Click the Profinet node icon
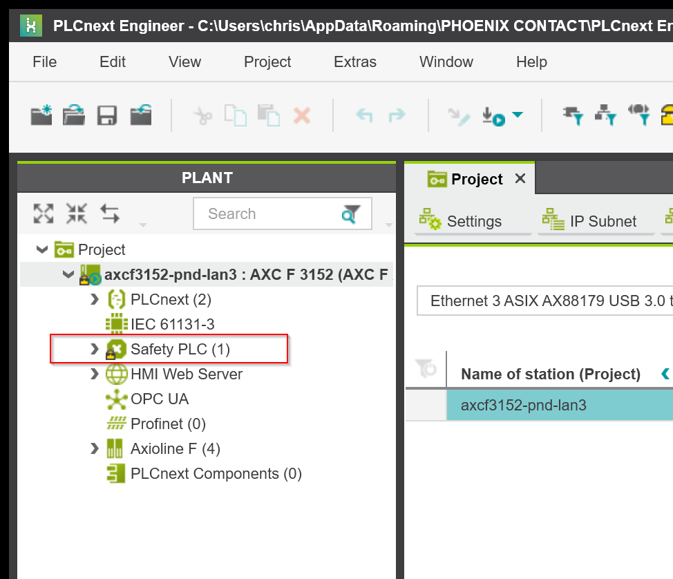Screen dimensions: 673x579 tap(116, 424)
